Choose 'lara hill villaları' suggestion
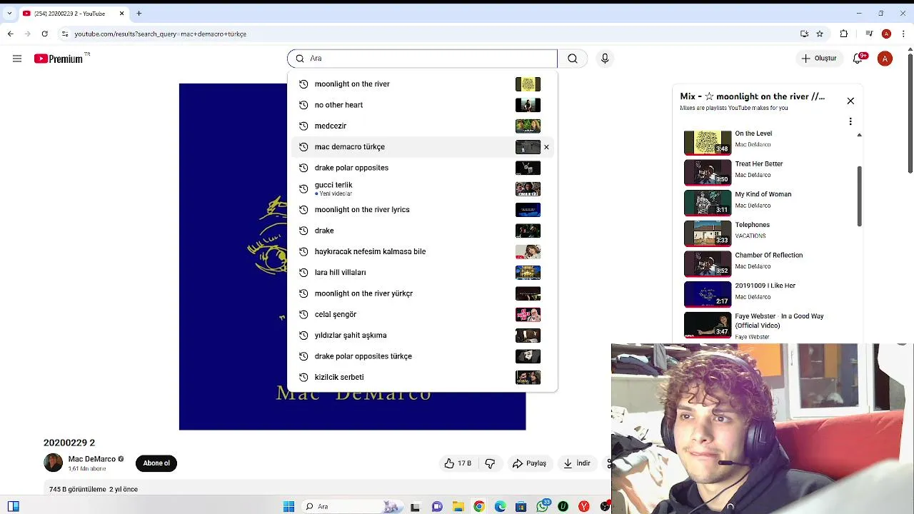This screenshot has width=914, height=514. click(422, 273)
